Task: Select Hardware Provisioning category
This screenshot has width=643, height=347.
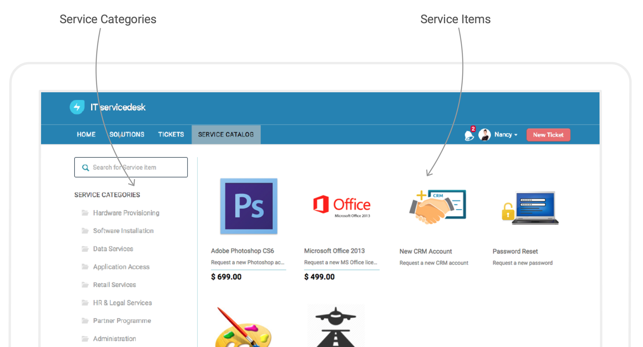Action: (x=126, y=213)
